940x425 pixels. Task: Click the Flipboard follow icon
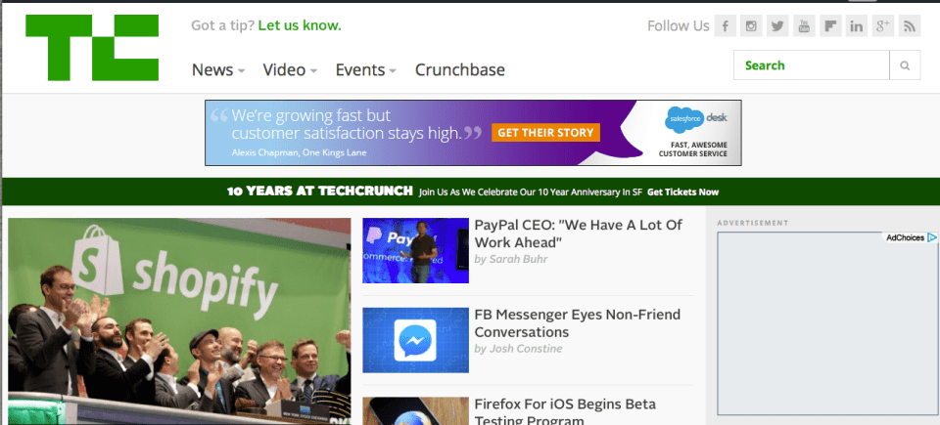pos(830,26)
